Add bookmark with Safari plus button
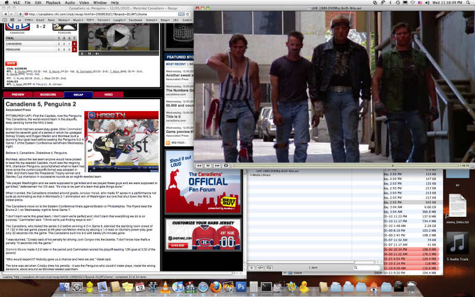 coord(20,14)
